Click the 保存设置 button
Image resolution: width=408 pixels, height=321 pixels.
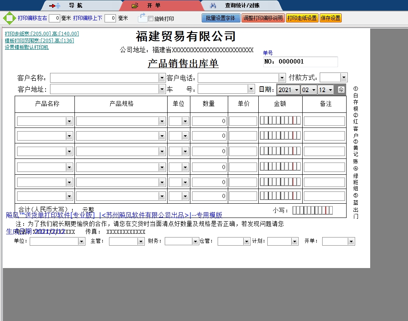coord(330,18)
